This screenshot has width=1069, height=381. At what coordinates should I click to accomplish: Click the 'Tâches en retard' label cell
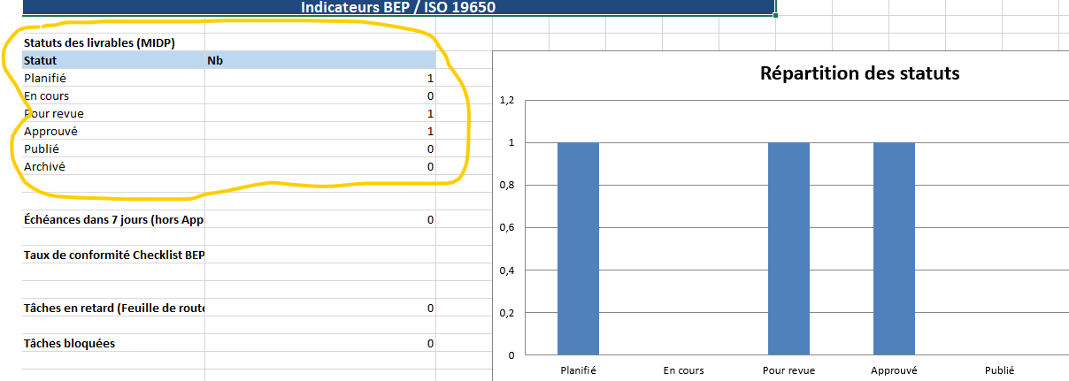pos(113,309)
